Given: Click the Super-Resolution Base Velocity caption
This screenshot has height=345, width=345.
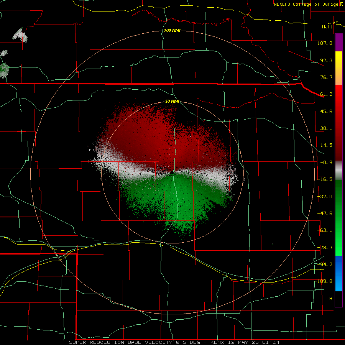Looking at the screenshot, I should 174,342.
